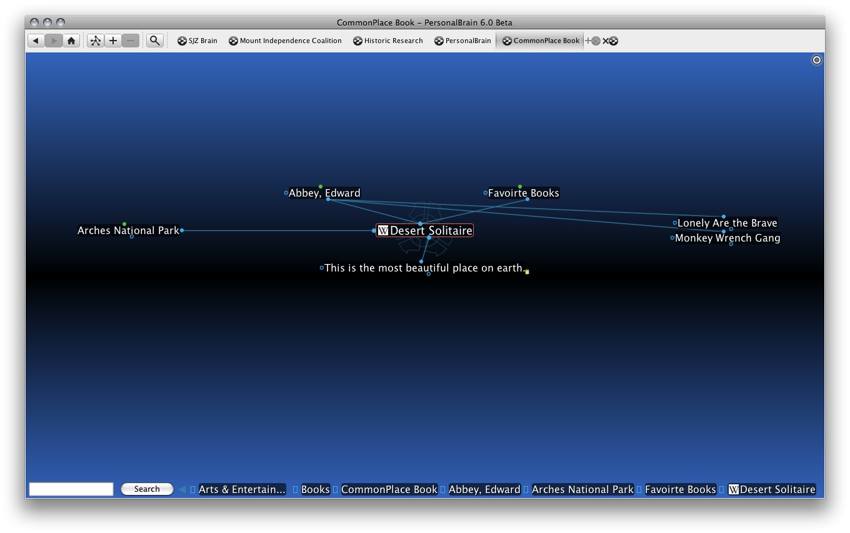
Task: Select the Favoirte Books thought
Action: click(x=523, y=193)
